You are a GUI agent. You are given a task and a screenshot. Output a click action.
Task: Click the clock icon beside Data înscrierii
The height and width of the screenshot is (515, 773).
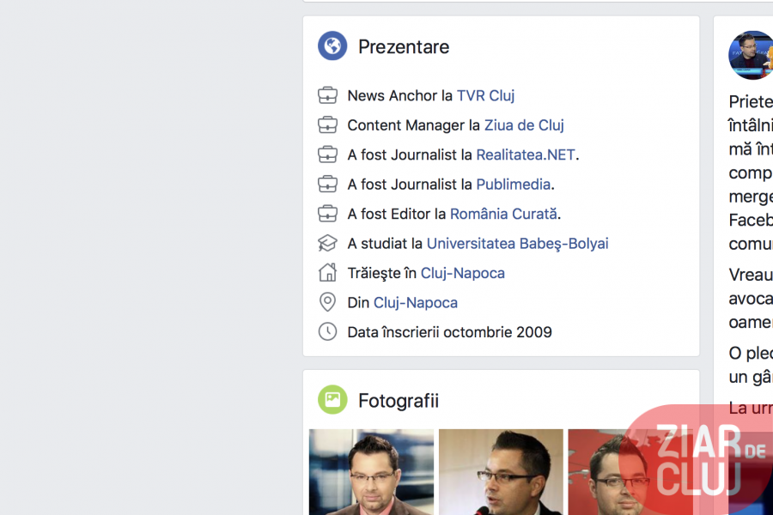[x=327, y=331]
